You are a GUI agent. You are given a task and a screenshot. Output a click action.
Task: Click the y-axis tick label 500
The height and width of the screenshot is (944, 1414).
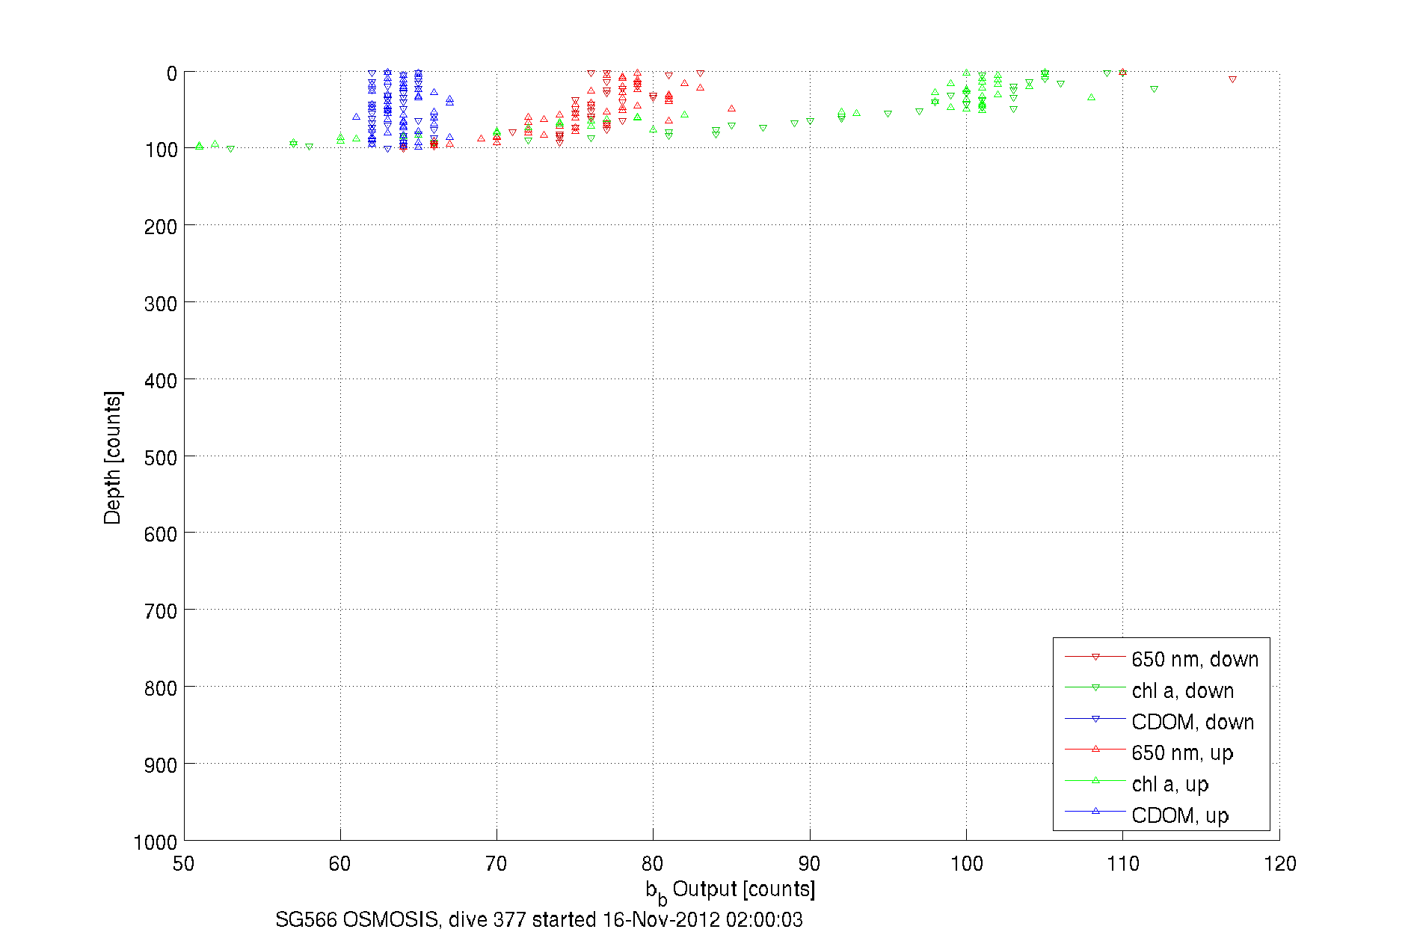click(161, 458)
